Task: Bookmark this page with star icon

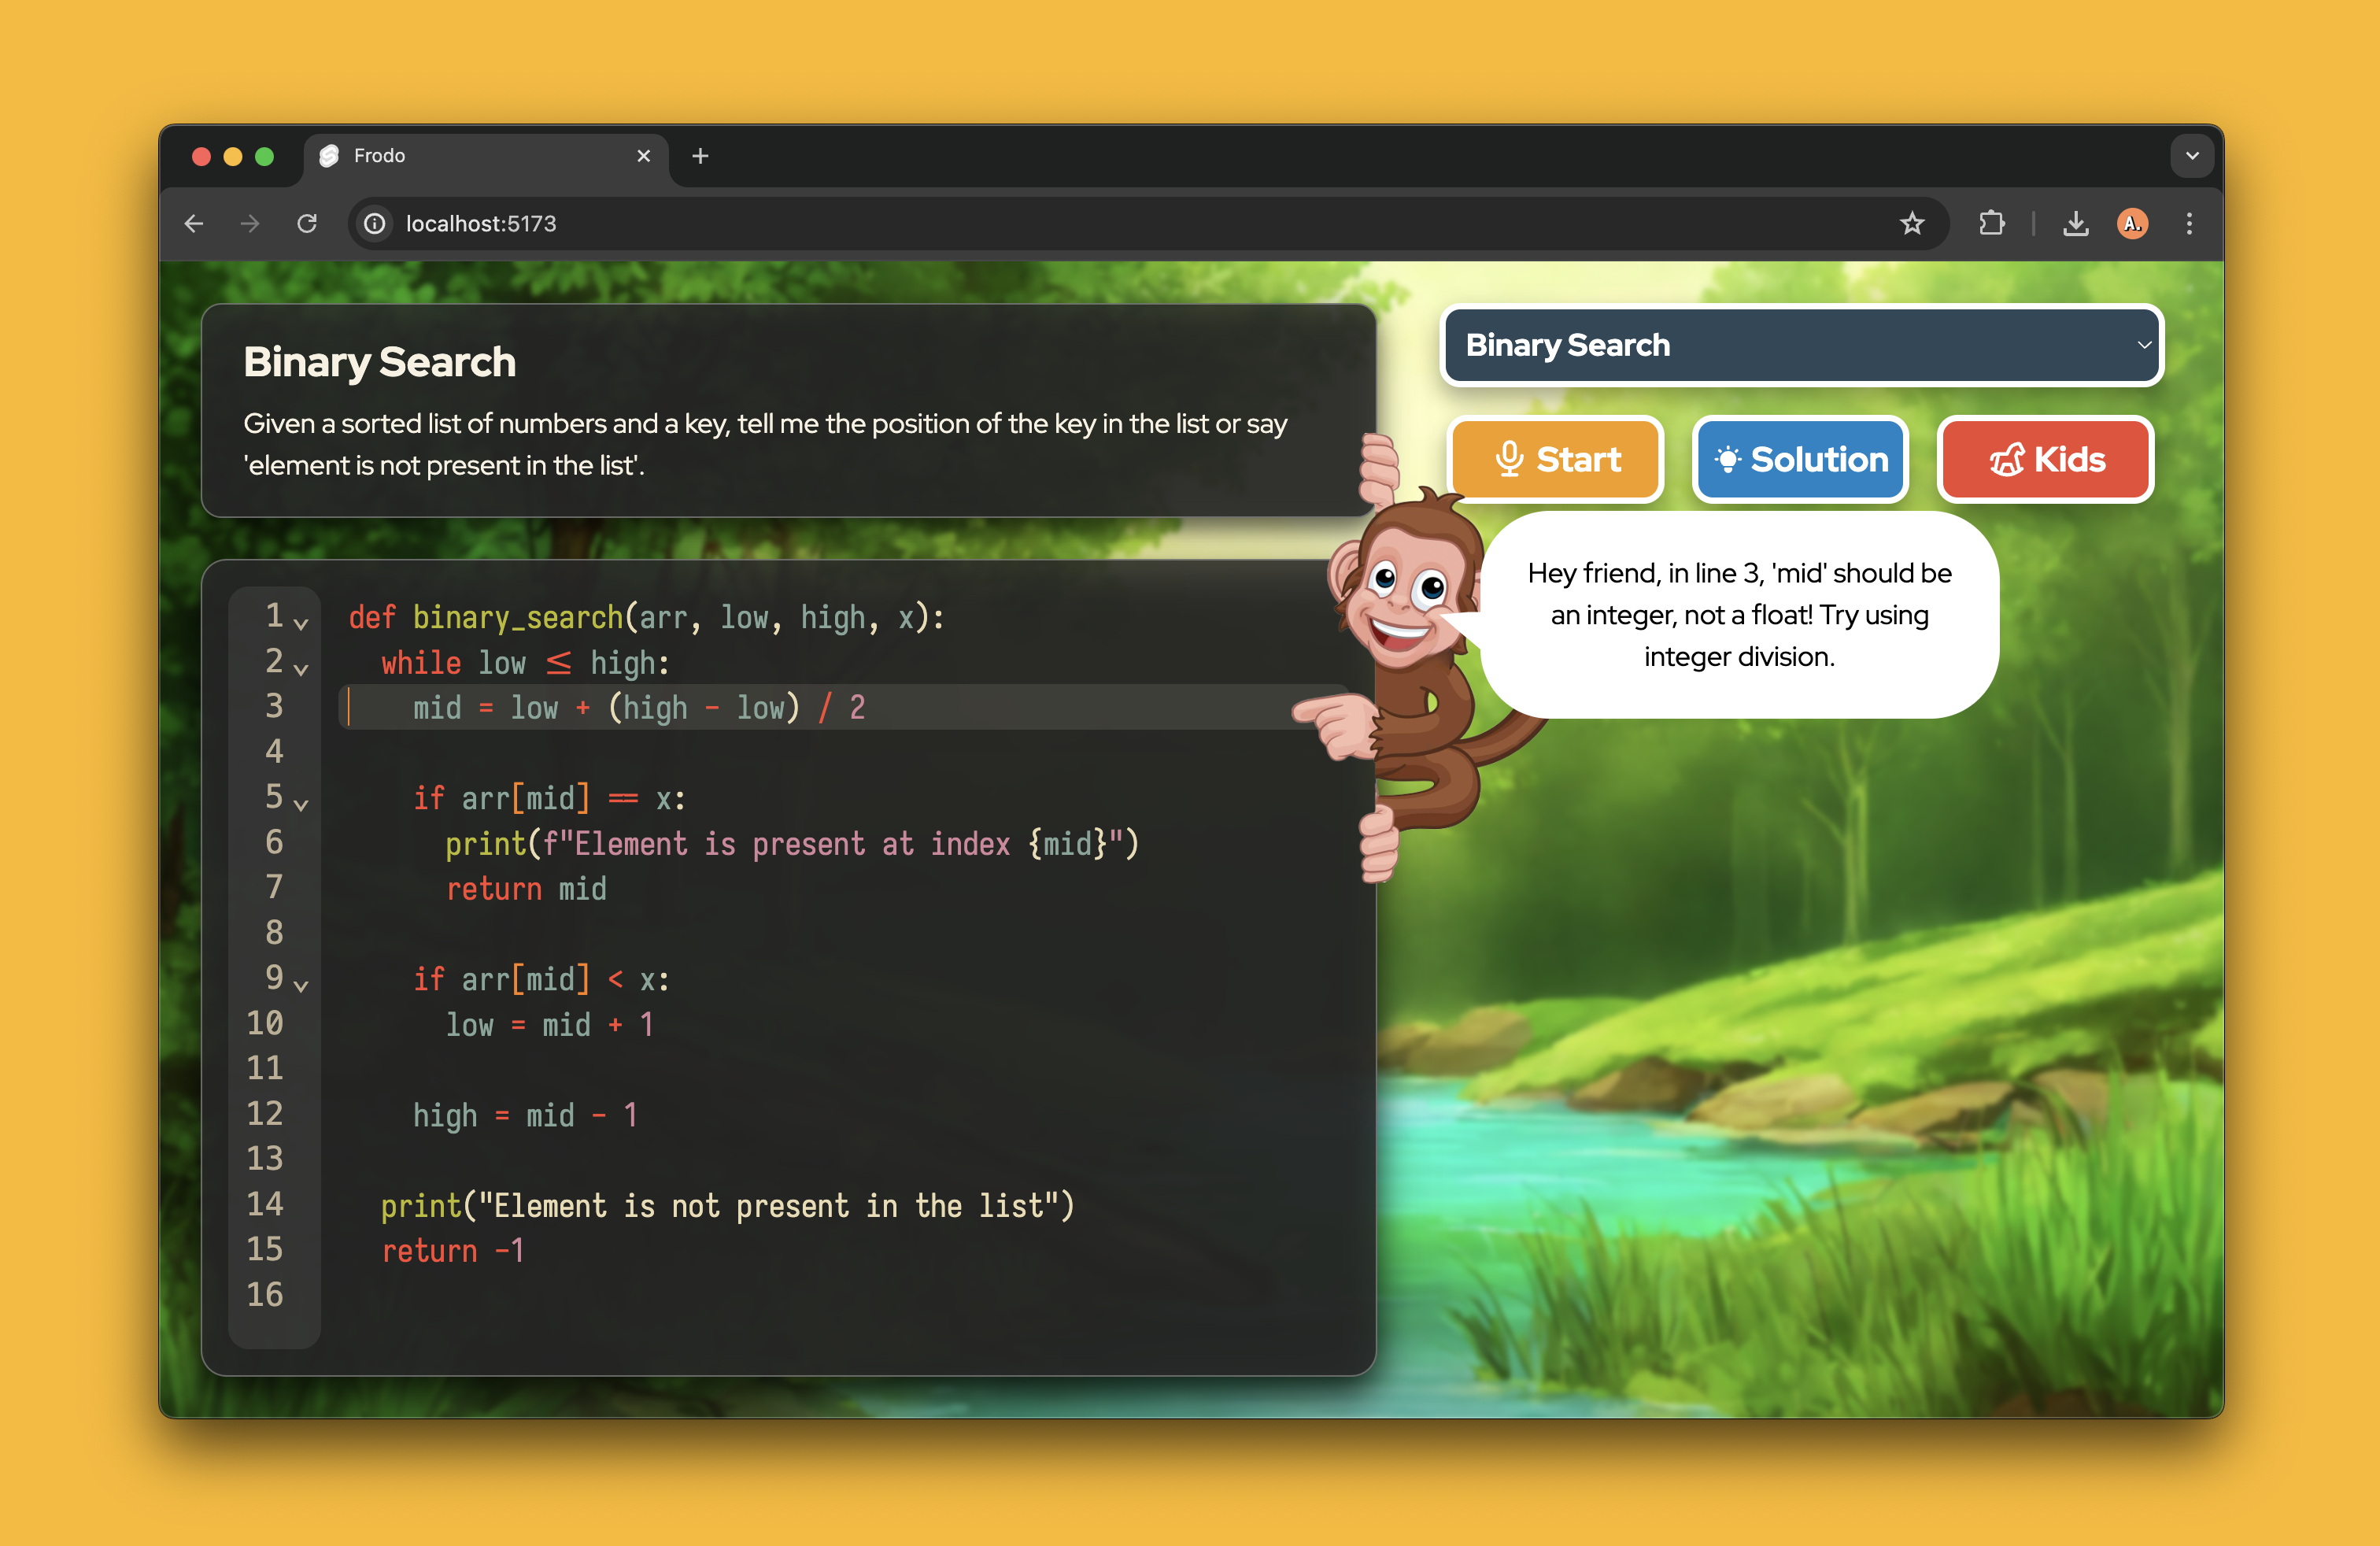Action: pos(1911,224)
